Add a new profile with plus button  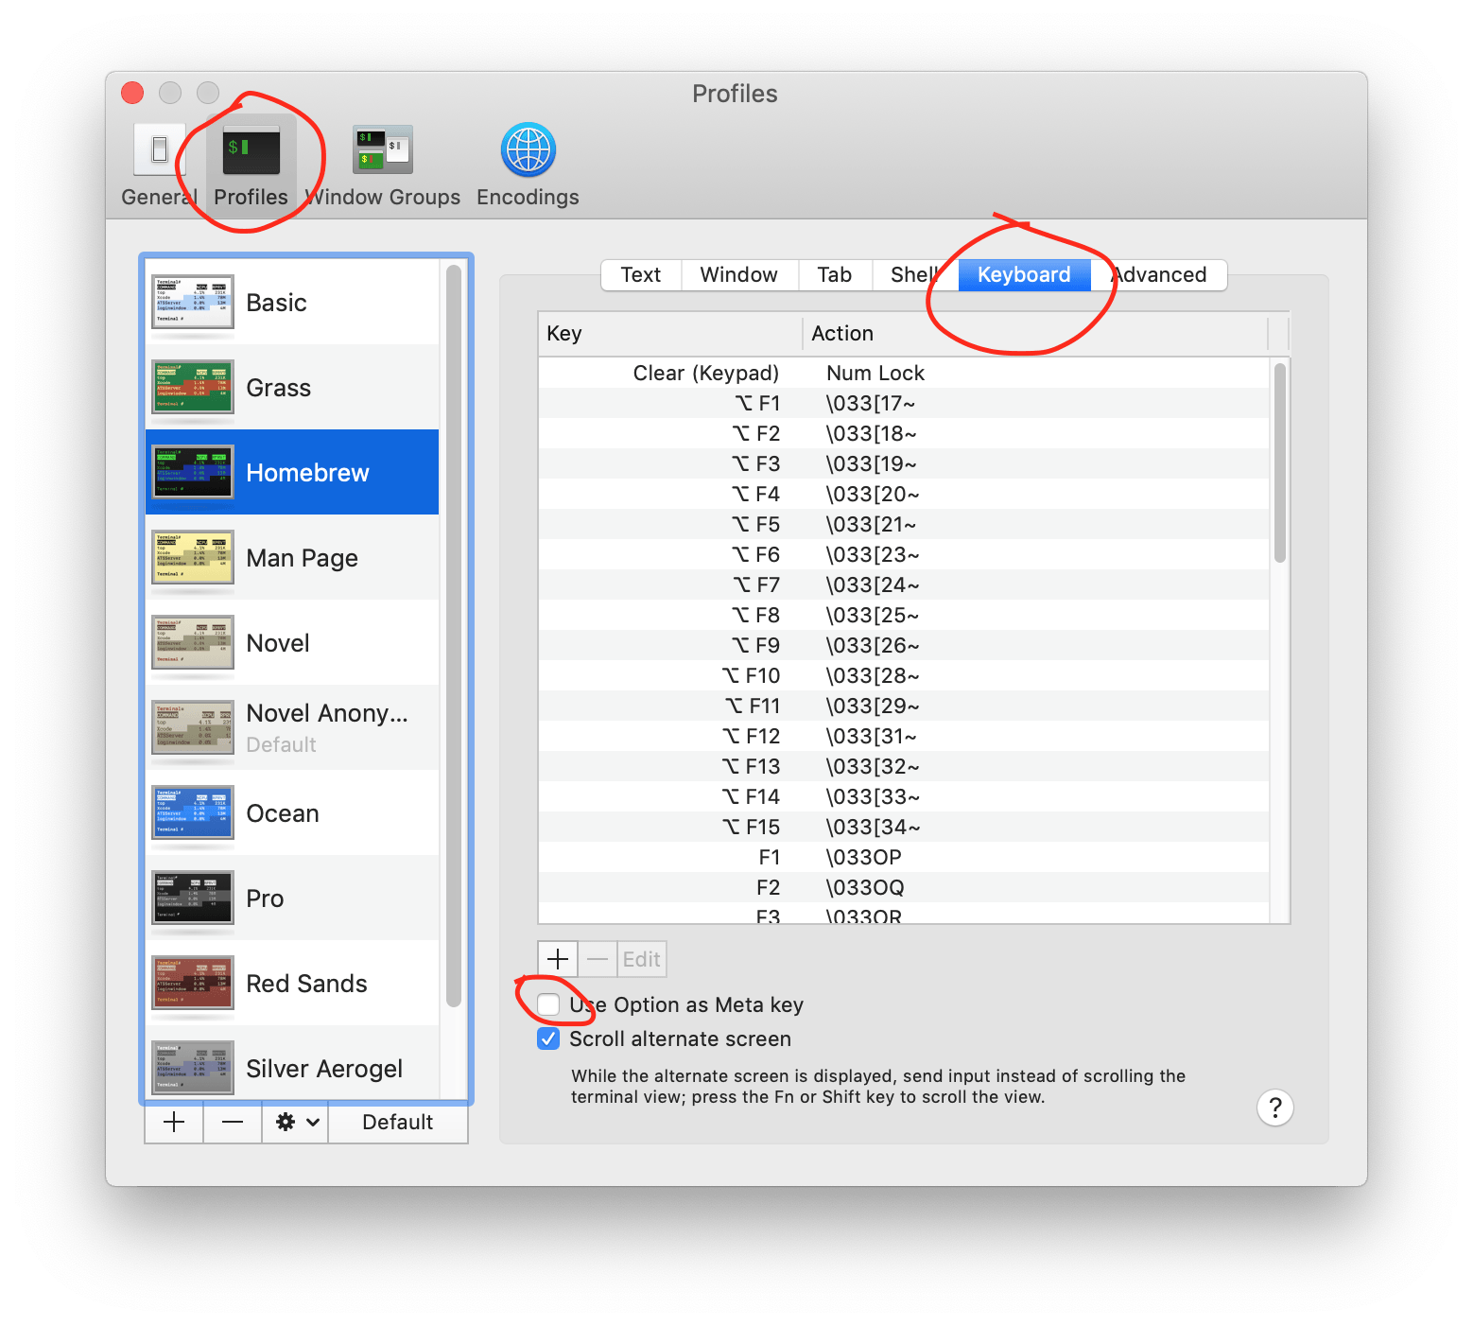[174, 1123]
